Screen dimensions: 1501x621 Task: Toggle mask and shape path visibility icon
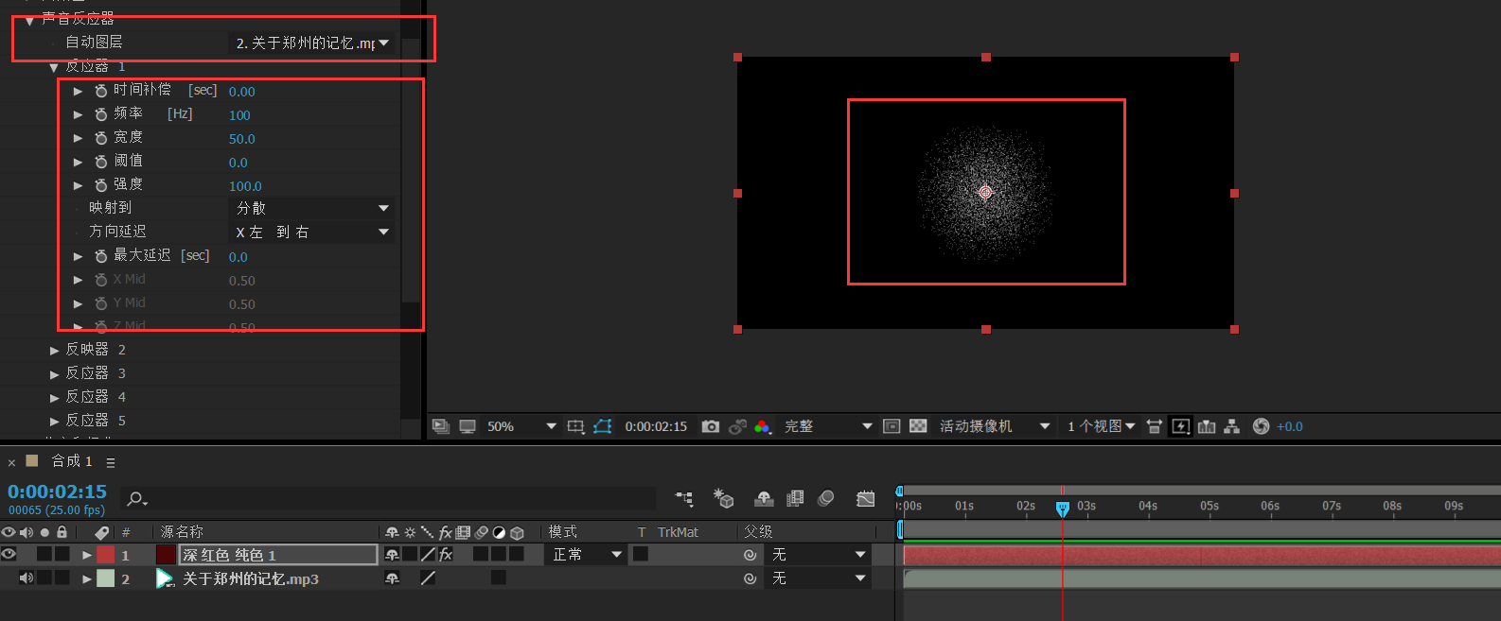(x=603, y=426)
